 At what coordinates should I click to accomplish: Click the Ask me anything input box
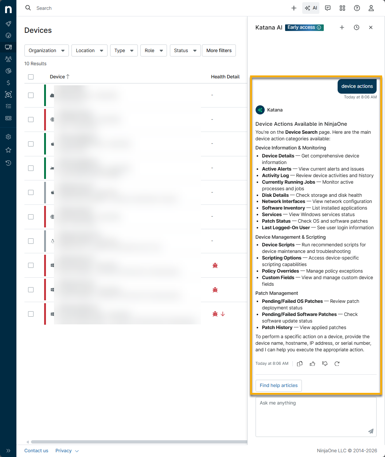coord(316,417)
